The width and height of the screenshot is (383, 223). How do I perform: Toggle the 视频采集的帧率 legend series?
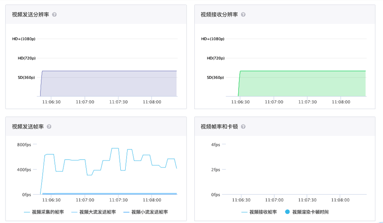point(44,212)
